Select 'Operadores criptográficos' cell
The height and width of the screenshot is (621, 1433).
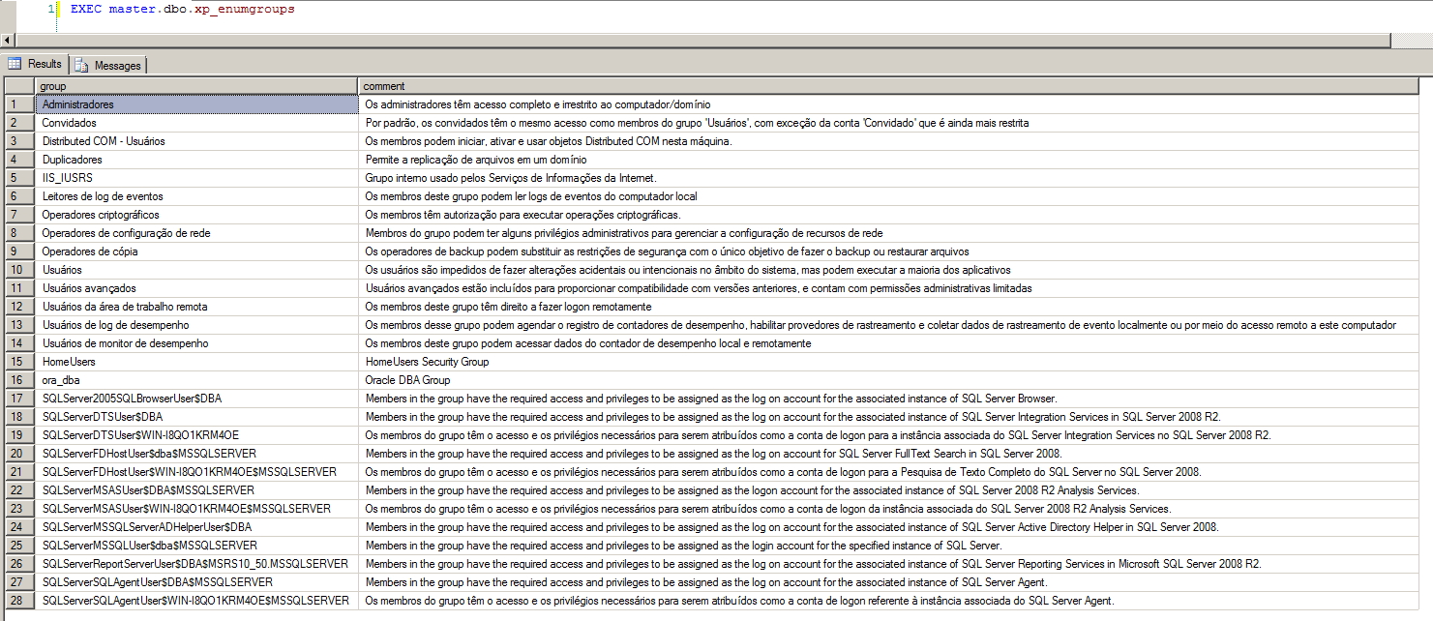(x=197, y=215)
